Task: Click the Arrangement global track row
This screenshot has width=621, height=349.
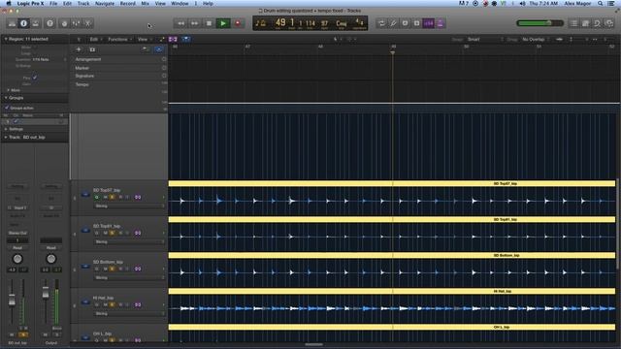Action: point(120,59)
